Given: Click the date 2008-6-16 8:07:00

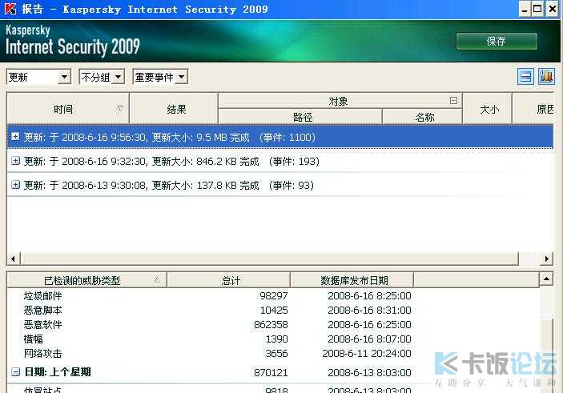Looking at the screenshot, I should tap(369, 339).
